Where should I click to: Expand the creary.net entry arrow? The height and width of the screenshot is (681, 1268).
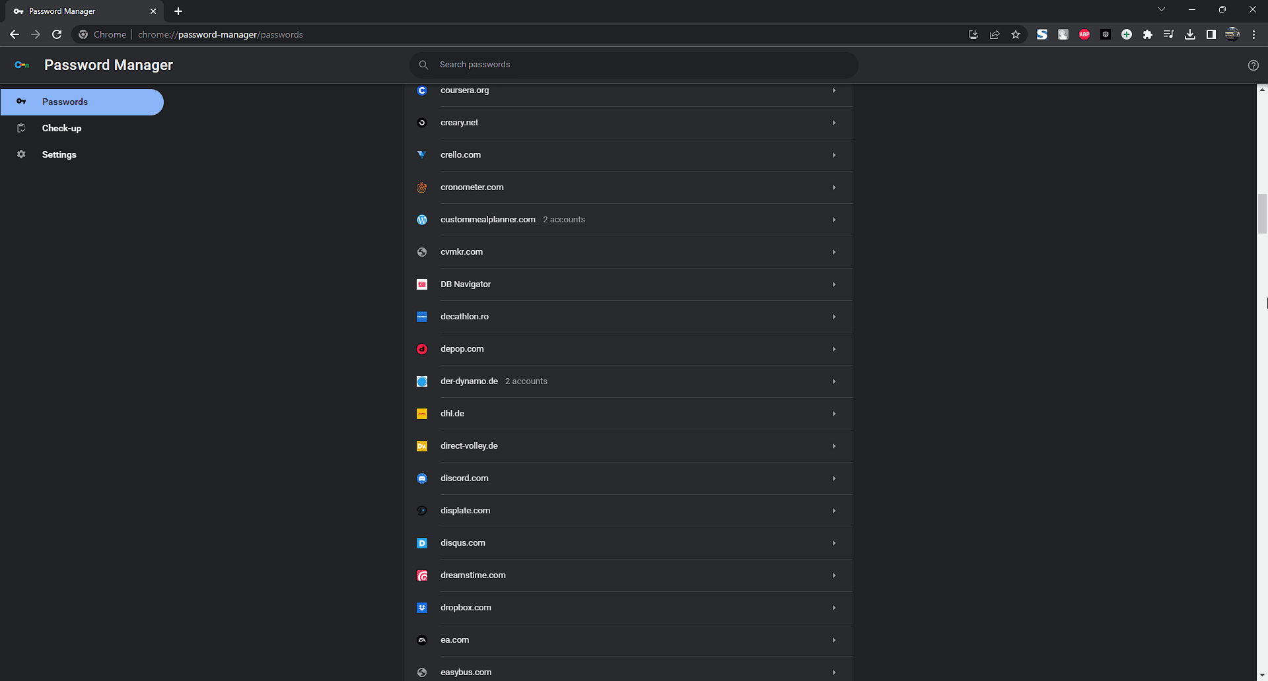pos(834,123)
